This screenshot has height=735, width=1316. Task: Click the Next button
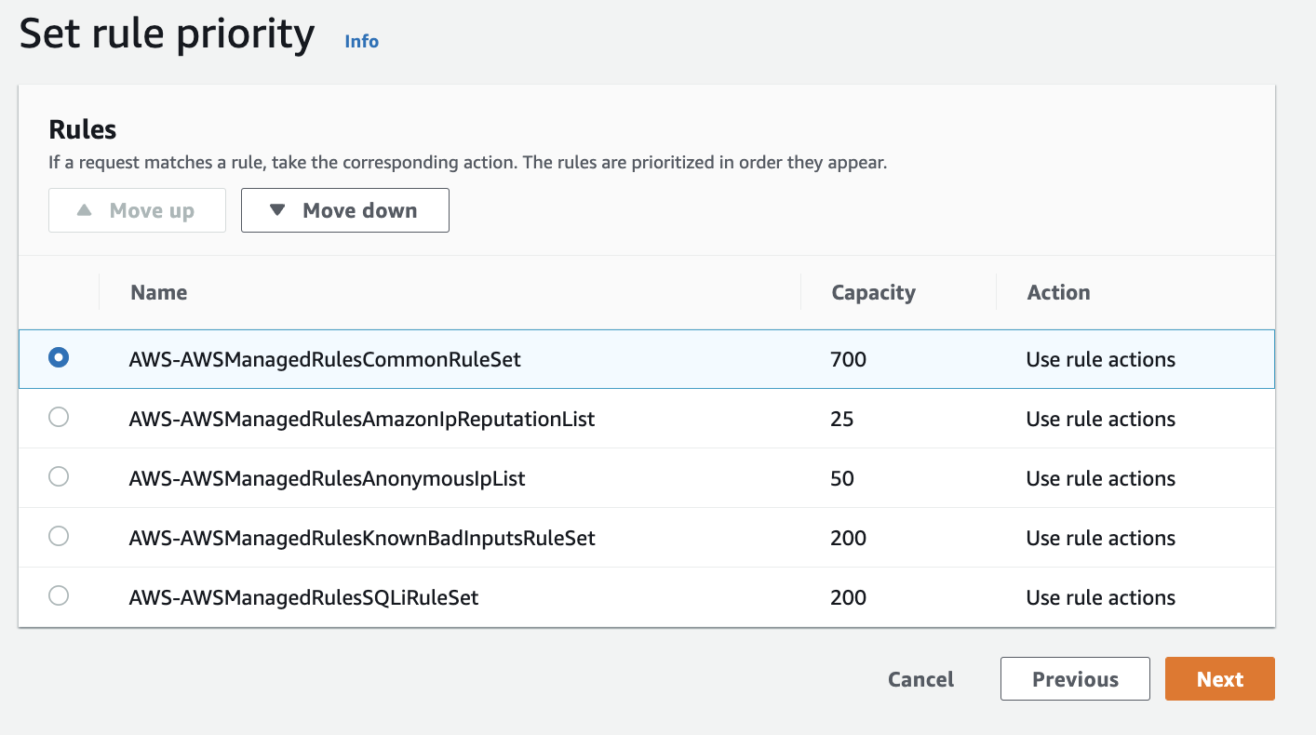[x=1219, y=679]
